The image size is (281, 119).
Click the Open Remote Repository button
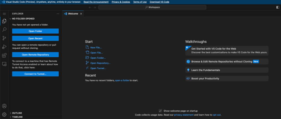pyautogui.click(x=35, y=55)
